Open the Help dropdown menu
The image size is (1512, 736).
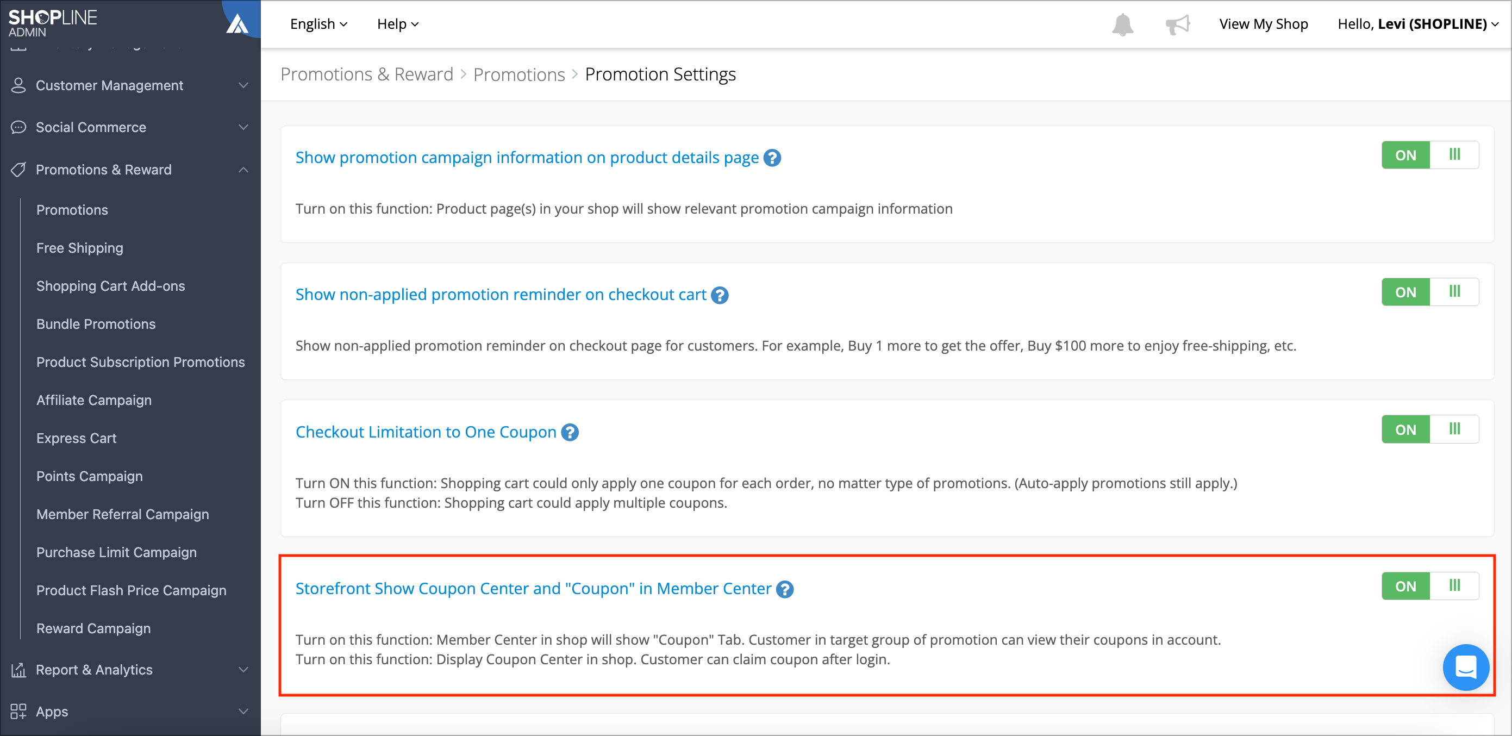tap(397, 24)
